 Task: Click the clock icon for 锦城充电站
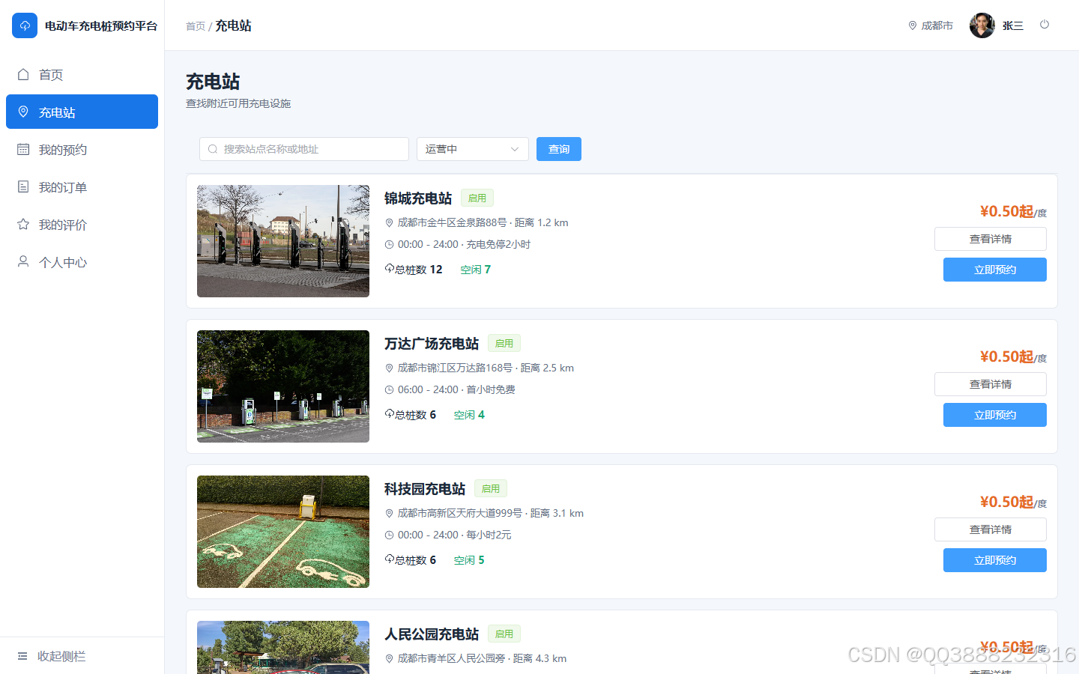coord(390,244)
